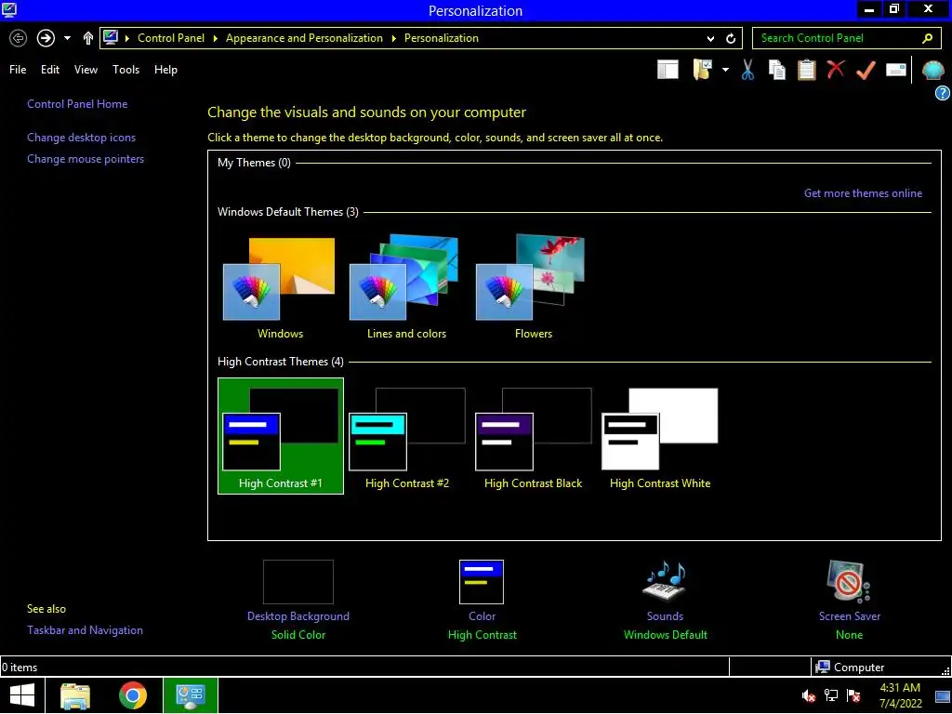The height and width of the screenshot is (714, 952).
Task: Click the Computer status bar entry
Action: [x=850, y=668]
